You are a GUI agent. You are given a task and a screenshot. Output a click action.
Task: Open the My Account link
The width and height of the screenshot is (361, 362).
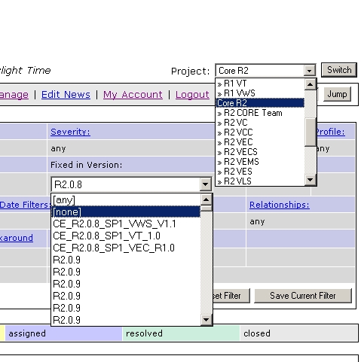[133, 95]
